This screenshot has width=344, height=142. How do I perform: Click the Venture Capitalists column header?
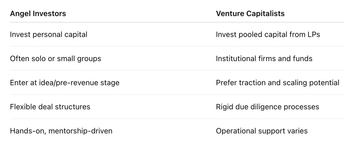tap(250, 14)
